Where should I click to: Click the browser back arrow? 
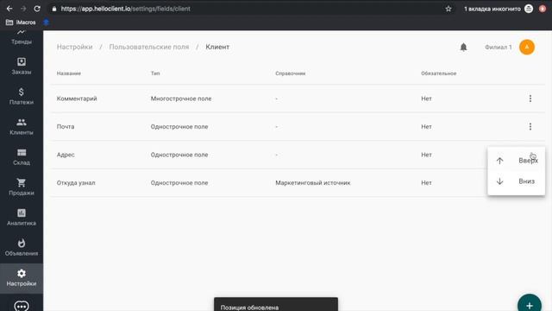click(x=9, y=9)
